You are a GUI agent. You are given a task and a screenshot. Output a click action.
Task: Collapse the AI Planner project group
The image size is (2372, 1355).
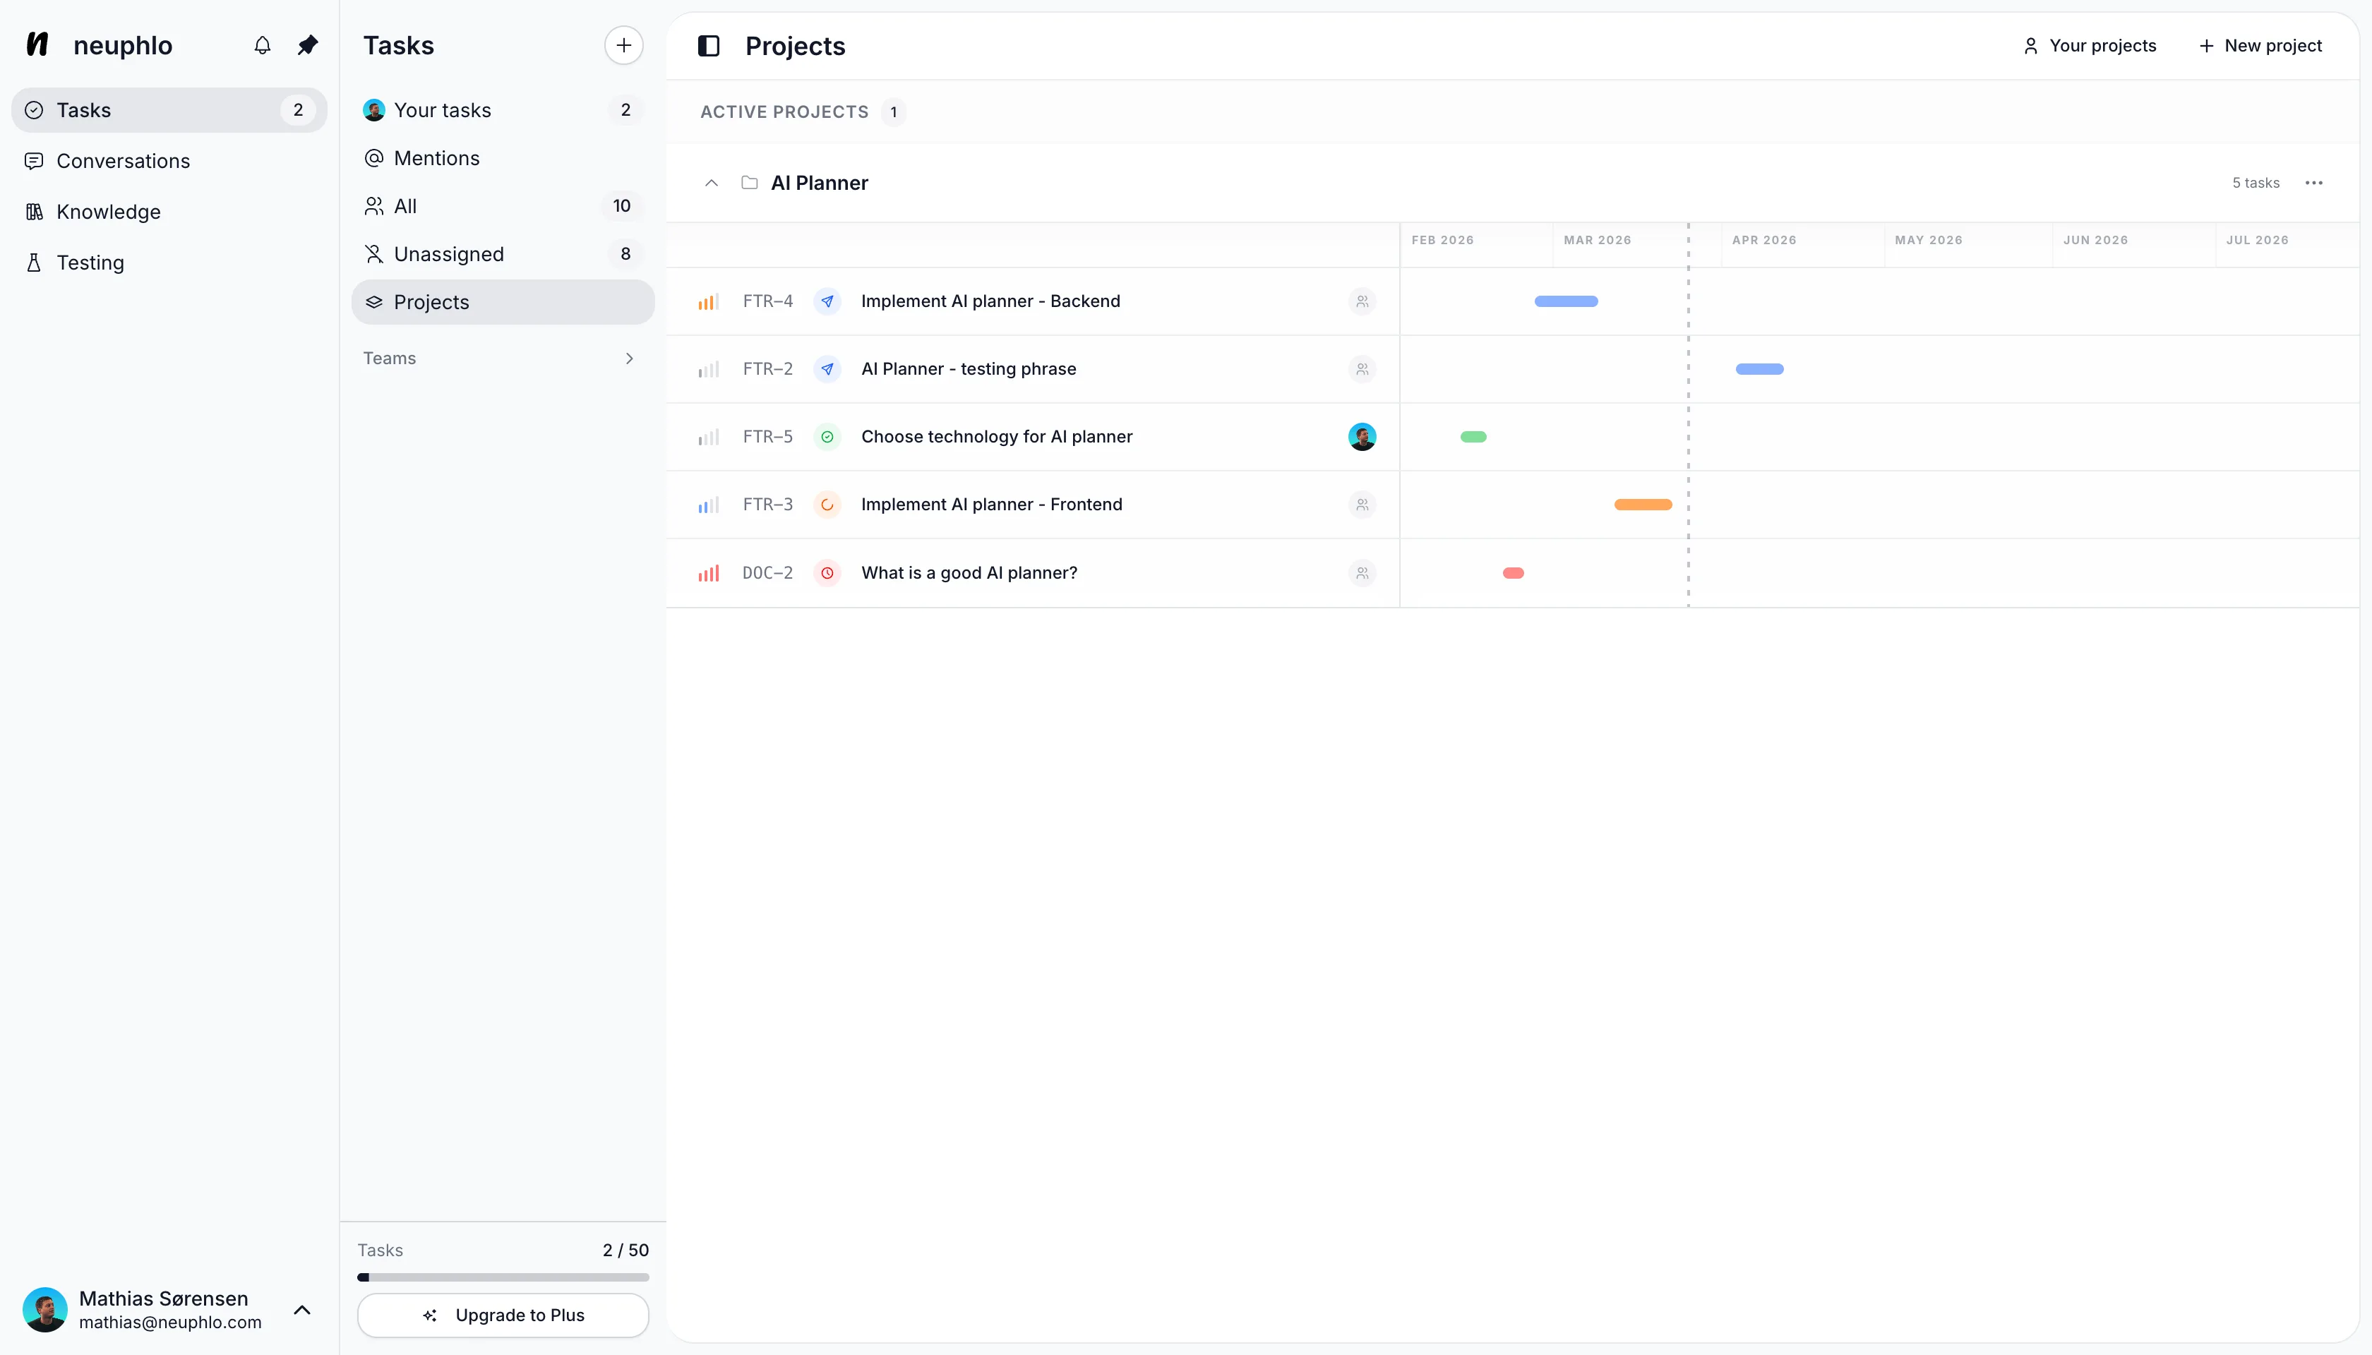(x=712, y=182)
